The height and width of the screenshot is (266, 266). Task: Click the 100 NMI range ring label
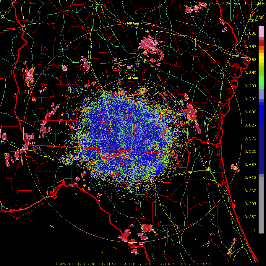[x=133, y=23]
